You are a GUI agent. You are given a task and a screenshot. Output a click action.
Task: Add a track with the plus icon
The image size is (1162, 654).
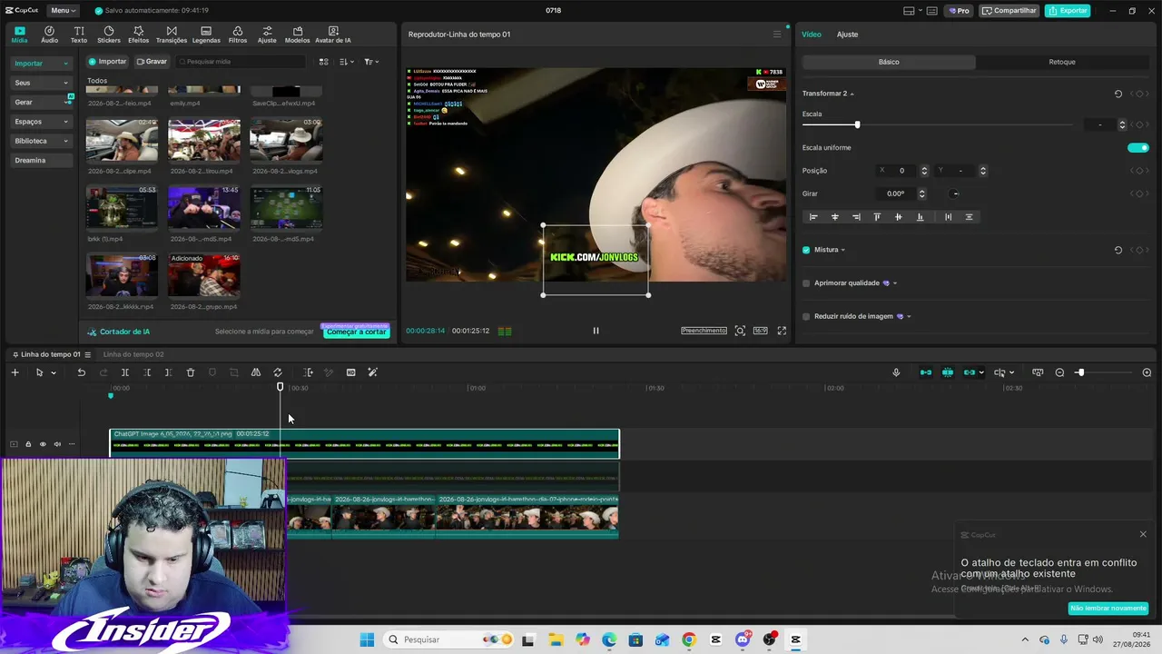[15, 372]
